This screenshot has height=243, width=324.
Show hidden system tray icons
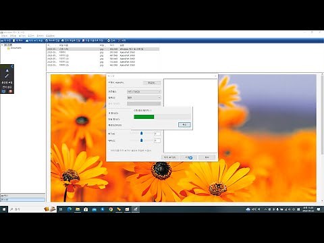click(x=265, y=209)
